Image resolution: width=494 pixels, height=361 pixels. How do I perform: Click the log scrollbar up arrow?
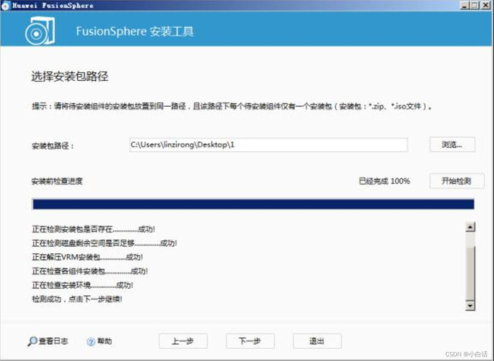pos(470,227)
